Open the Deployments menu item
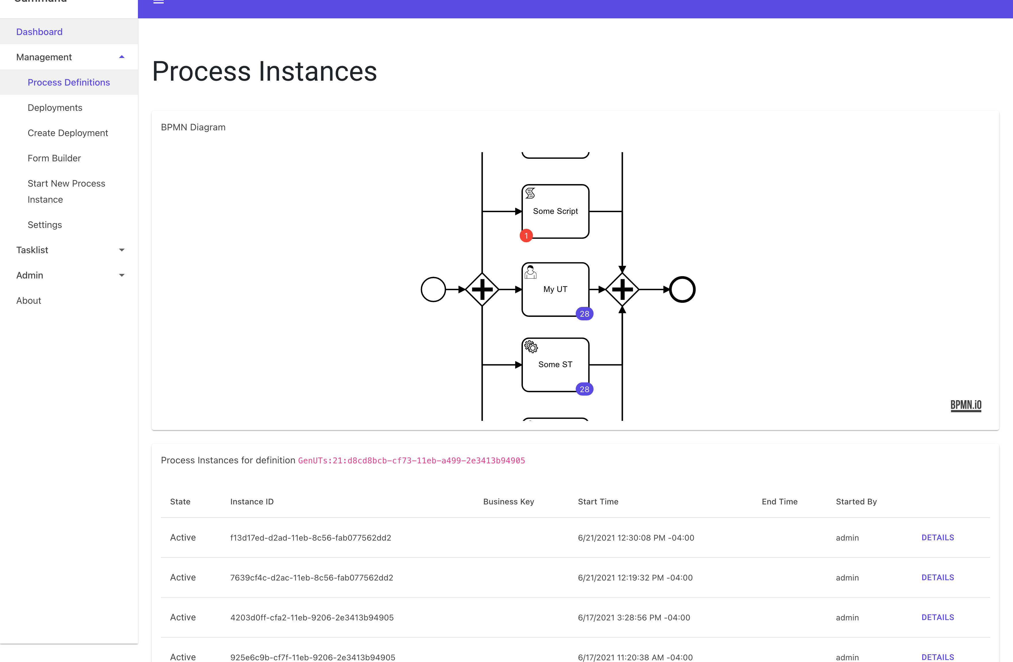 pyautogui.click(x=55, y=108)
